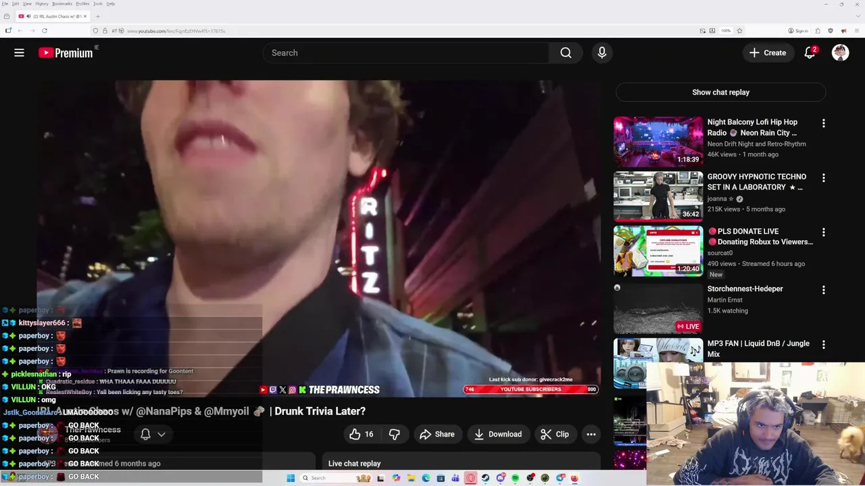
Task: Open the YouTube guide hamburger menu
Action: coord(19,53)
